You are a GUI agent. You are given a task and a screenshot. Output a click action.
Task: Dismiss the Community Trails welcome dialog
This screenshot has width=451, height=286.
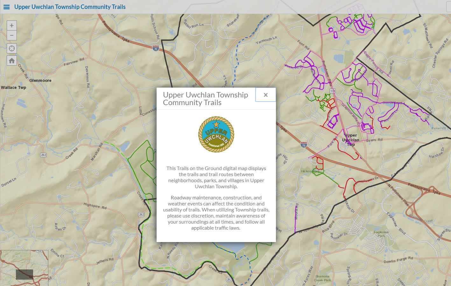[x=265, y=95]
